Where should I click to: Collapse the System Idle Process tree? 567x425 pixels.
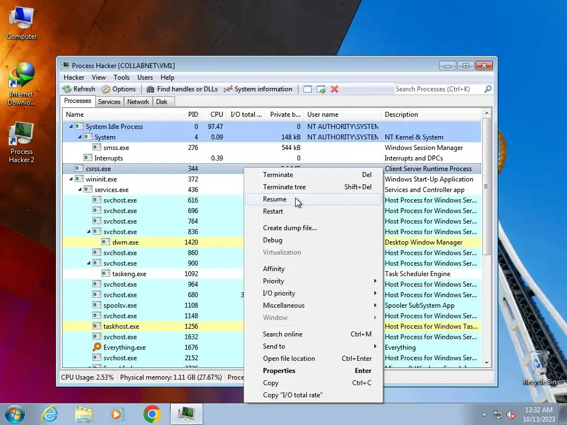tap(71, 127)
